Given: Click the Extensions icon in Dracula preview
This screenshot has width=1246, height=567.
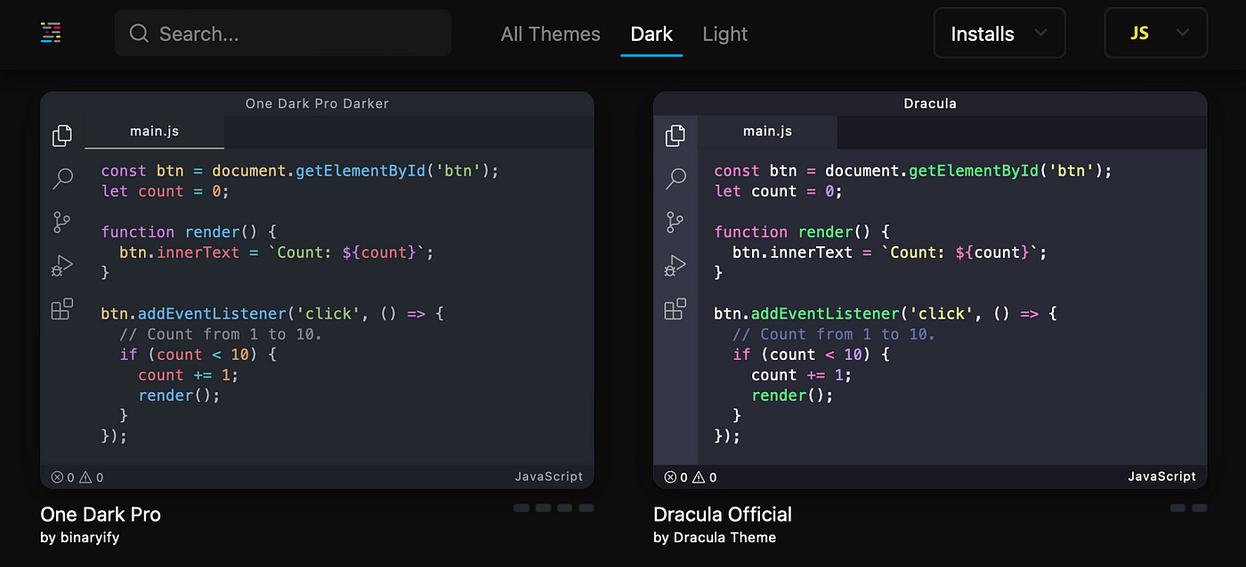Looking at the screenshot, I should pos(676,308).
